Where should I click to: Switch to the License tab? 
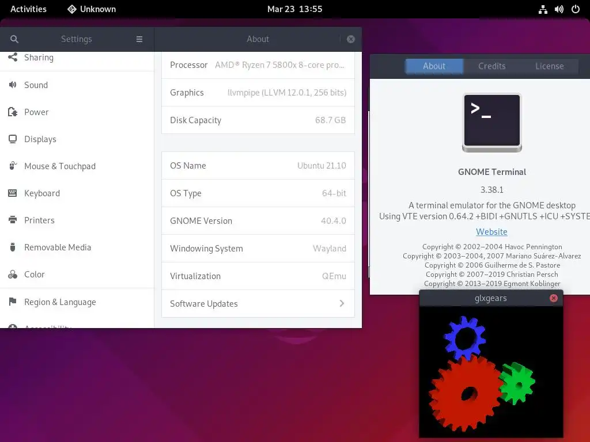click(549, 66)
